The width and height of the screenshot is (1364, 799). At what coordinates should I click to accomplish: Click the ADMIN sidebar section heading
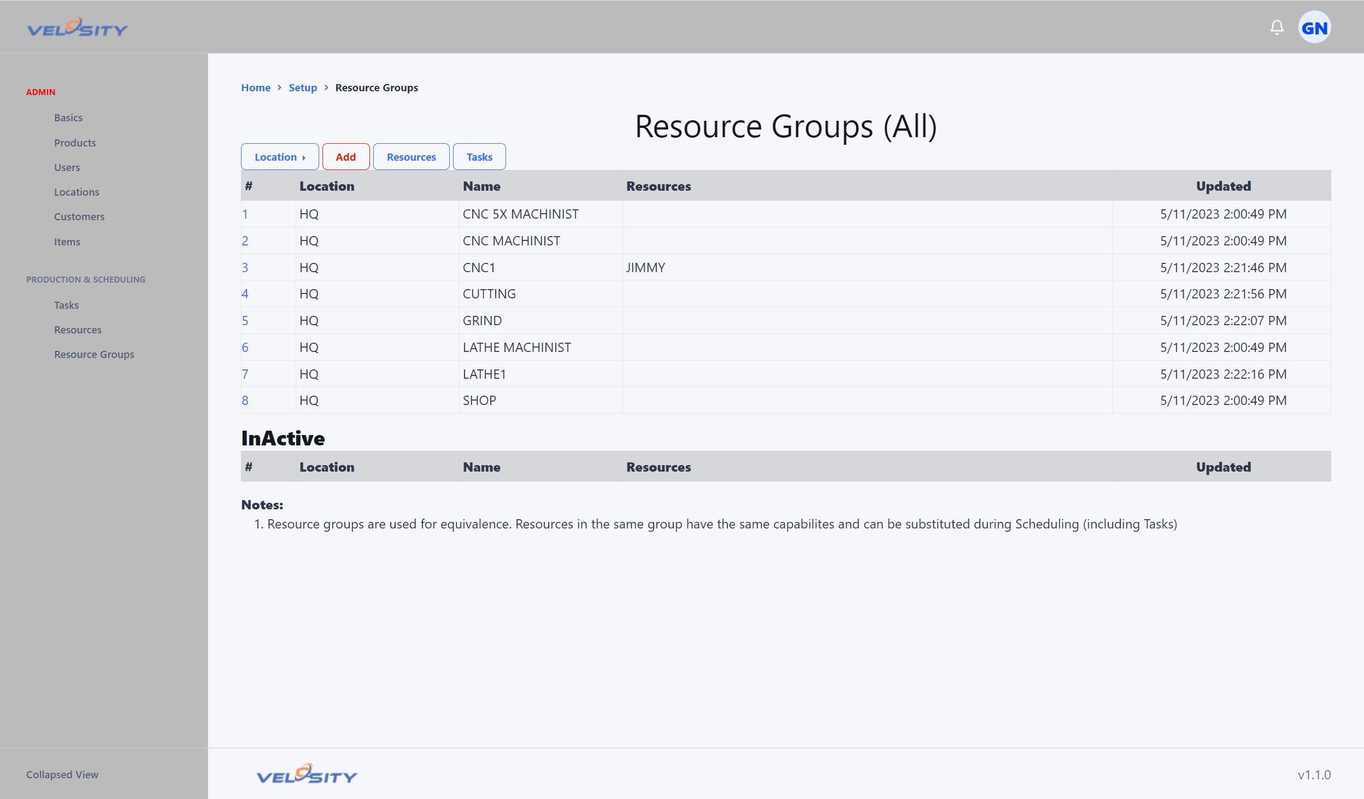pos(41,92)
